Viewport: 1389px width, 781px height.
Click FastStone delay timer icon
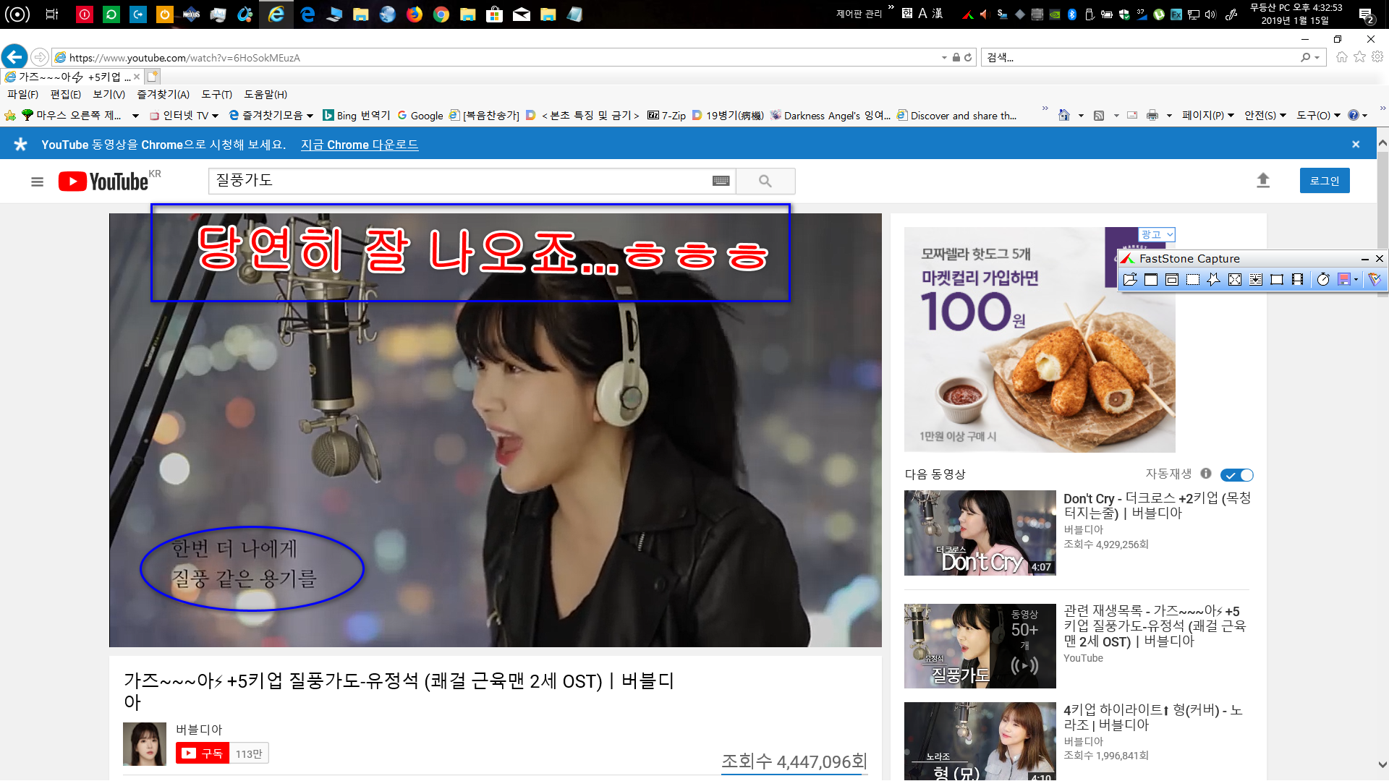coord(1323,279)
